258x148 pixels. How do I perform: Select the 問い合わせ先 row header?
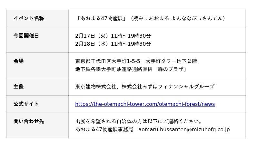pos(29,121)
